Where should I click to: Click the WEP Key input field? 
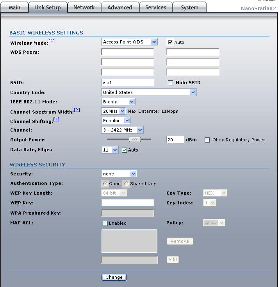click(128, 203)
